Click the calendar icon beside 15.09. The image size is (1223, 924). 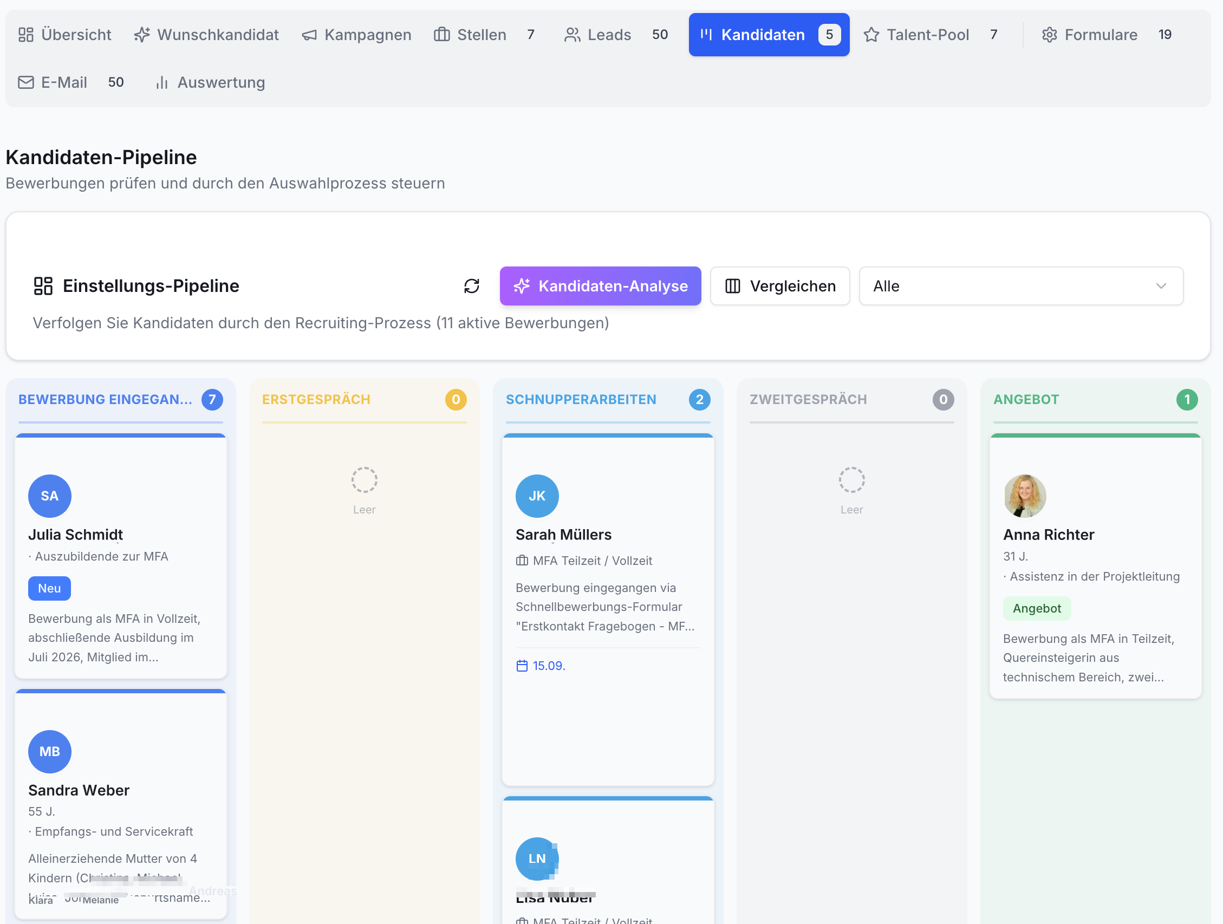coord(522,665)
